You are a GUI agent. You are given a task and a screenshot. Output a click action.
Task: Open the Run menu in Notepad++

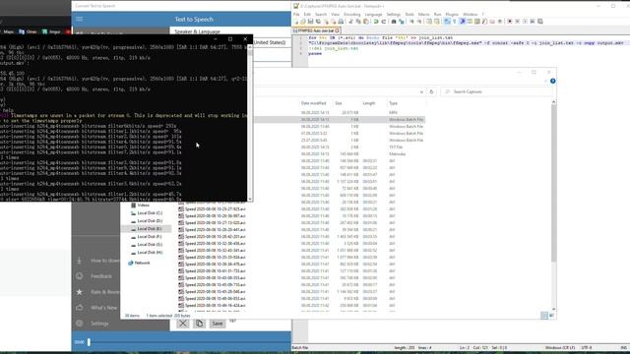[x=437, y=14]
